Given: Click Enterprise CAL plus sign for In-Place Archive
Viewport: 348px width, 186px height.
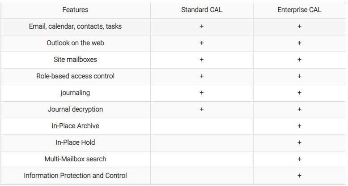Looking at the screenshot, I should coord(299,126).
